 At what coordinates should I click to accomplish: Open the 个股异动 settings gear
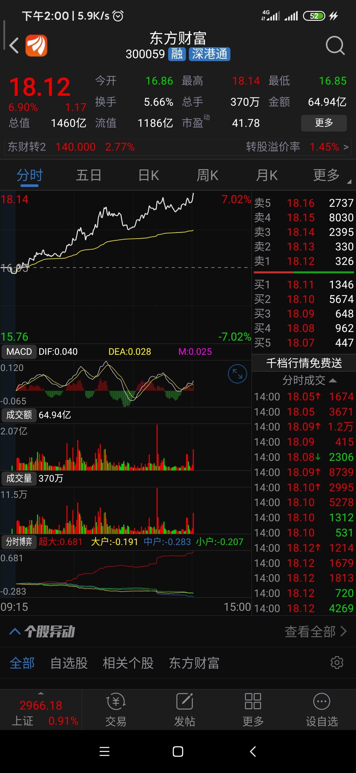click(337, 663)
